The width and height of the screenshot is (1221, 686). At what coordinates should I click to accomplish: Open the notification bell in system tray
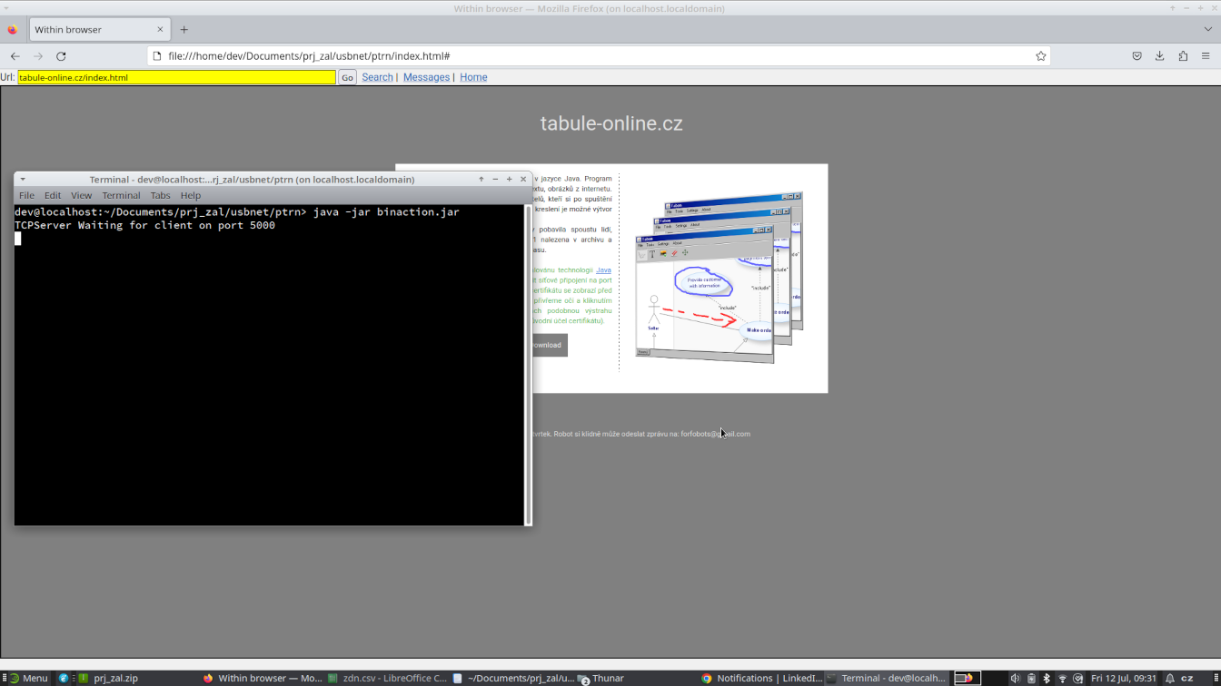1169,678
